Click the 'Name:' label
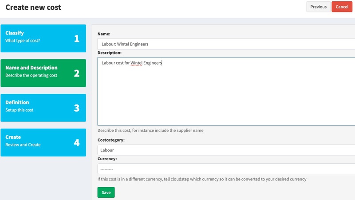The image size is (355, 200). [104, 34]
